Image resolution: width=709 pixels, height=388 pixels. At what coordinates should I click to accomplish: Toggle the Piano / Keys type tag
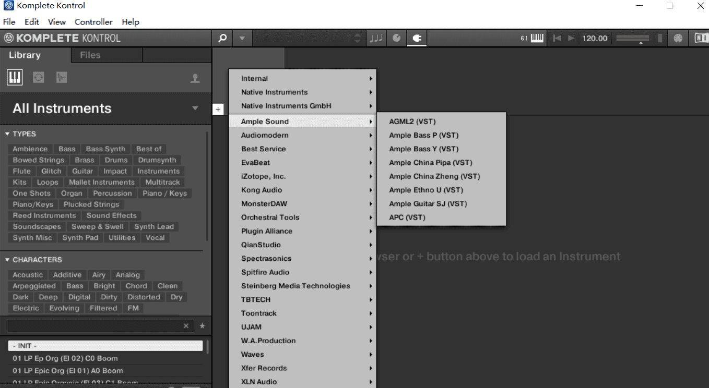[164, 193]
